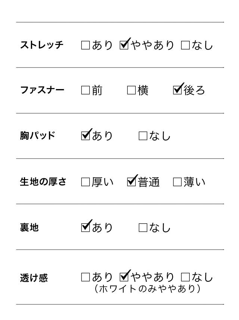
Task: Check the 胸パッド なし checkbox
Action: point(143,136)
